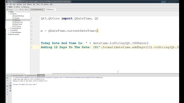Close the DaysInMonth.py editor tab
184x103 pixels.
pos(44,9)
